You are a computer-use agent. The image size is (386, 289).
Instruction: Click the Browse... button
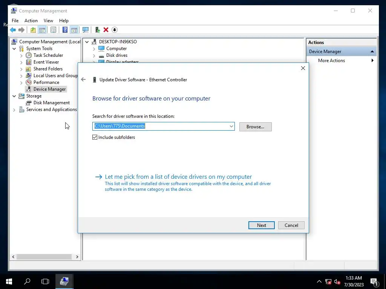point(255,127)
